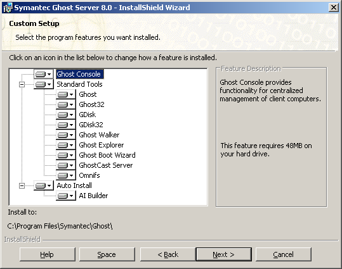Collapse the Standard Tools tree branch

[22, 84]
